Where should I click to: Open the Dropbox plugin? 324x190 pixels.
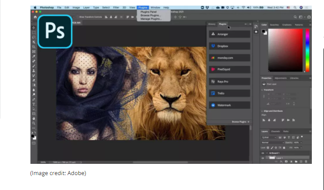click(x=229, y=46)
